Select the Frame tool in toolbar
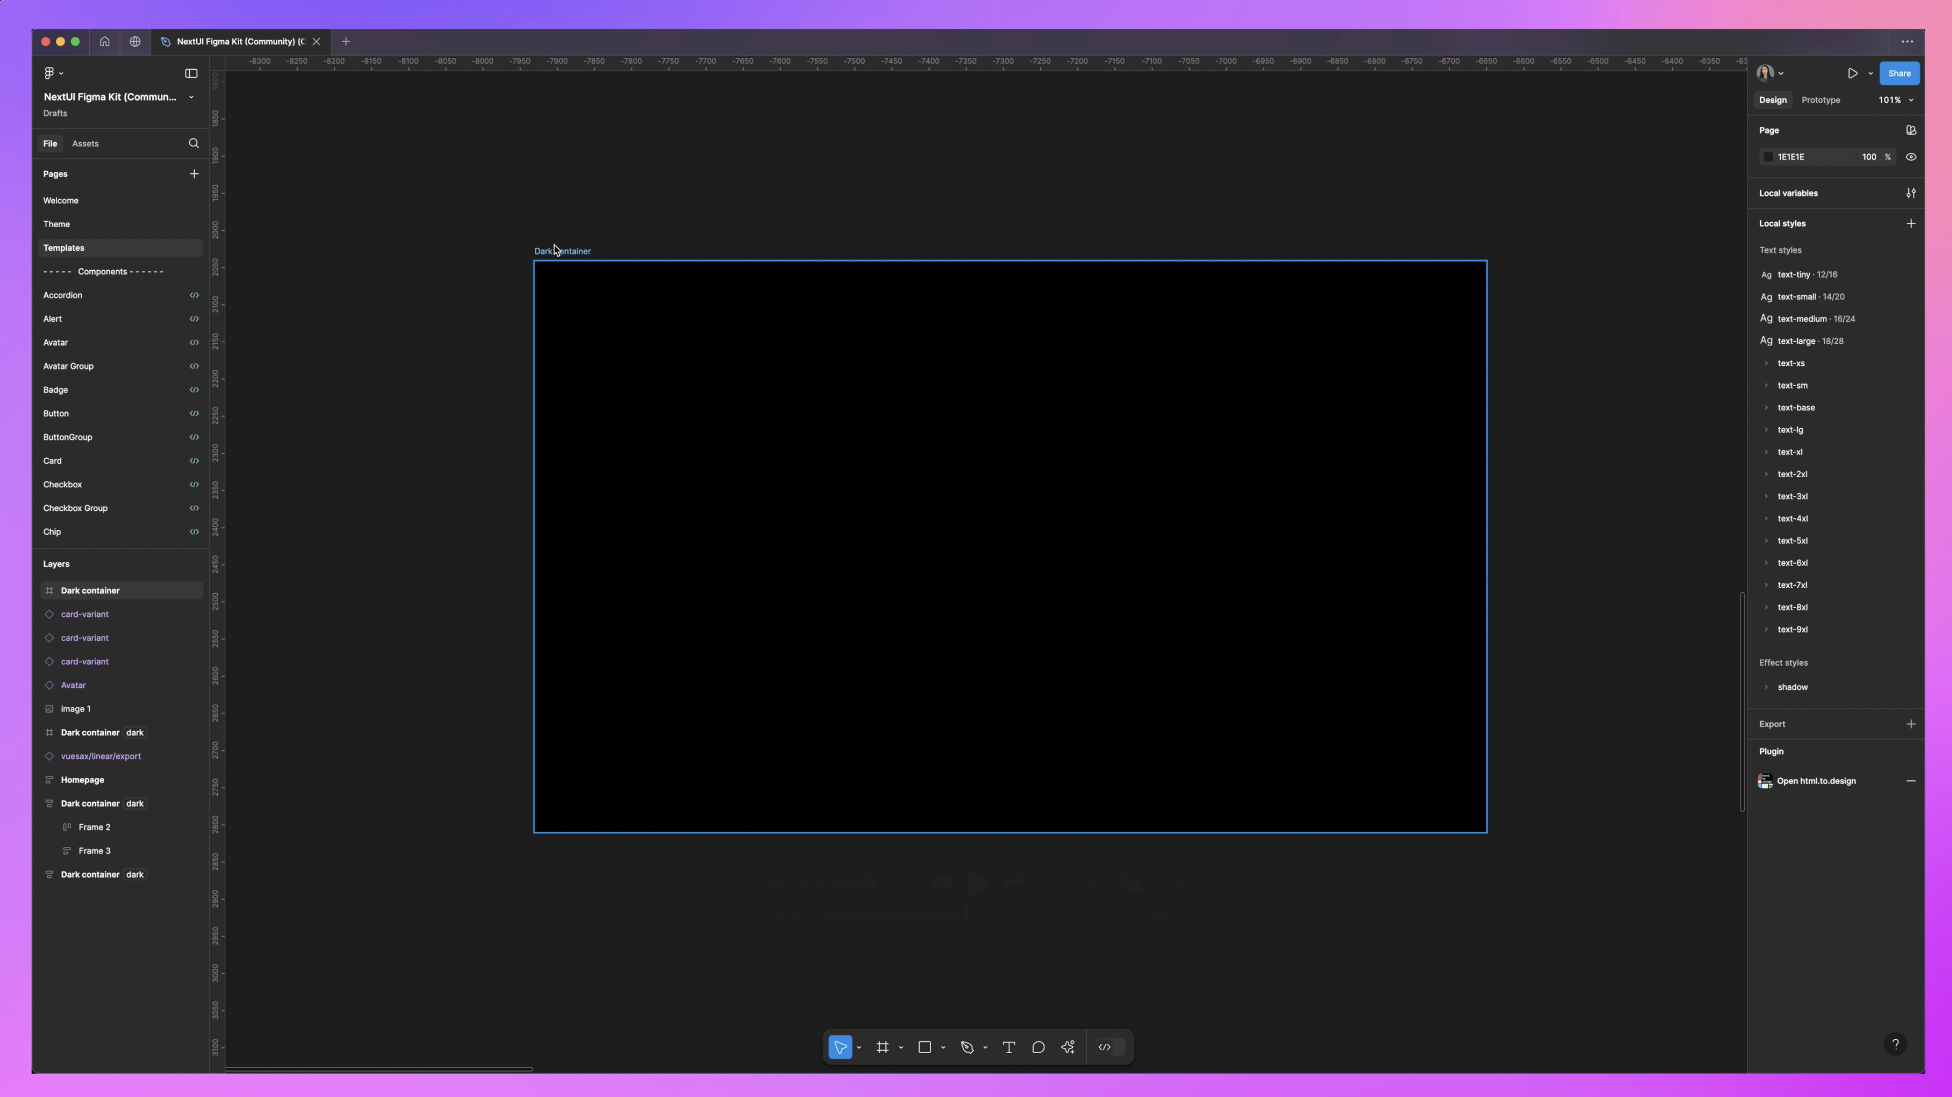The width and height of the screenshot is (1952, 1097). [881, 1047]
